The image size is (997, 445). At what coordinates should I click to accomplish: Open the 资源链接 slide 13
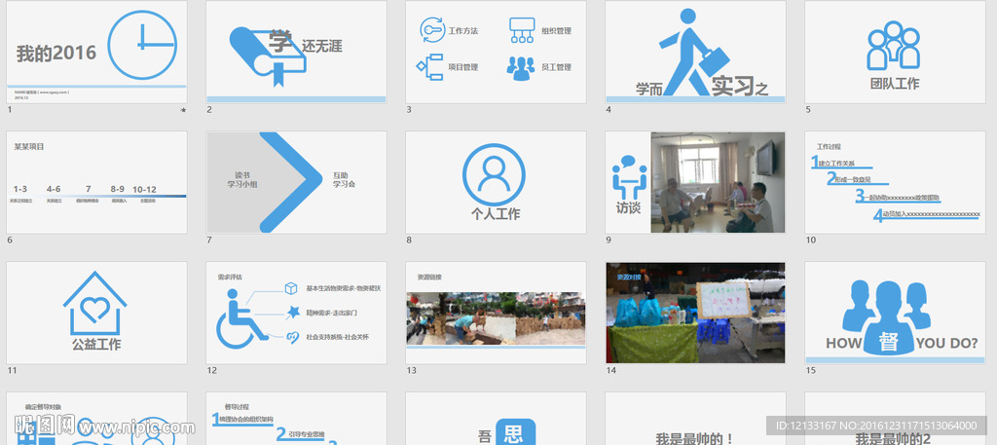coord(496,313)
